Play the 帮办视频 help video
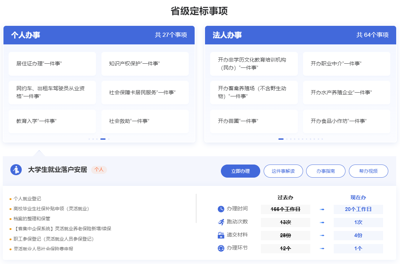This screenshot has width=400, height=264. 368,171
